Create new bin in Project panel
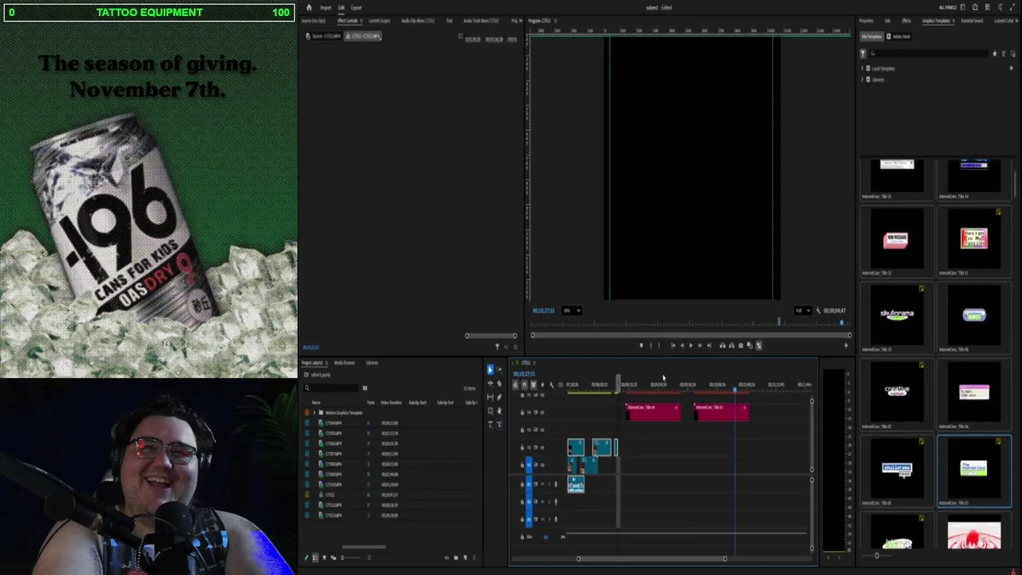 click(x=456, y=557)
